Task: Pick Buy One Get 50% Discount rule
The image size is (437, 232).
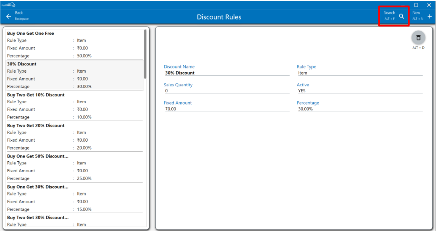Action: tap(37, 156)
